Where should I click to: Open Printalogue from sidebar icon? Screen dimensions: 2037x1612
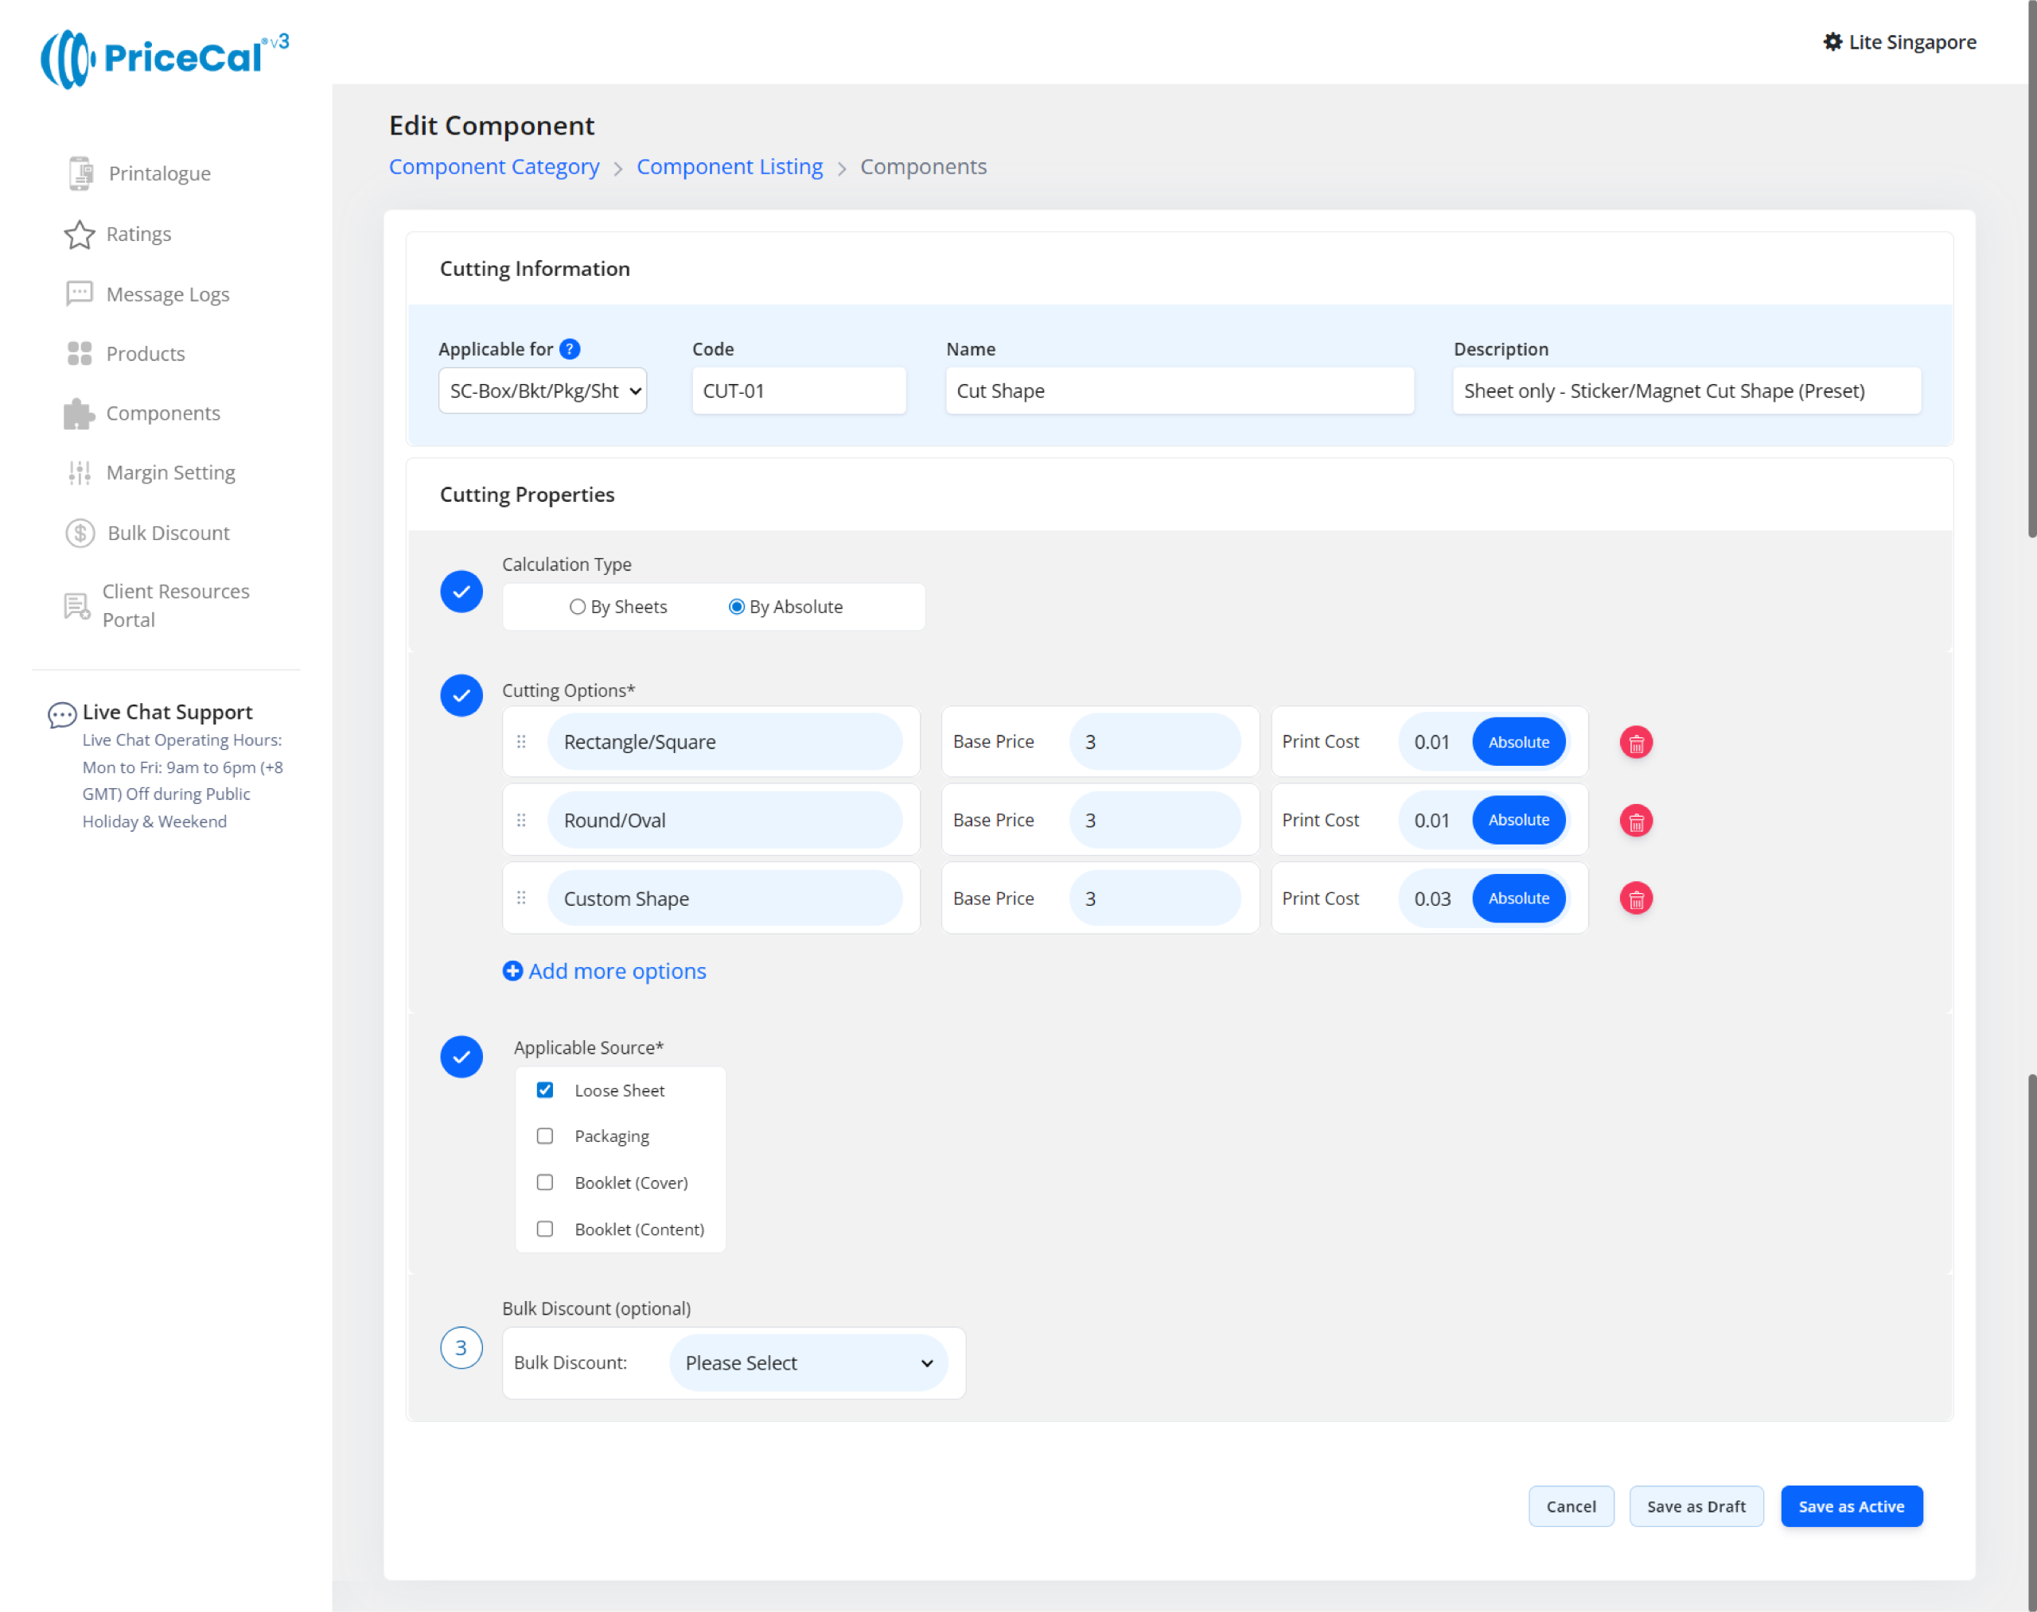click(80, 173)
